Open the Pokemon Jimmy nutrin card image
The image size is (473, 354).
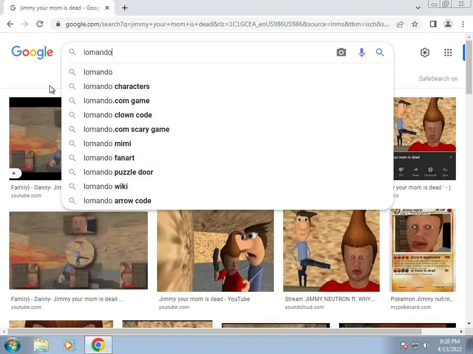(423, 250)
